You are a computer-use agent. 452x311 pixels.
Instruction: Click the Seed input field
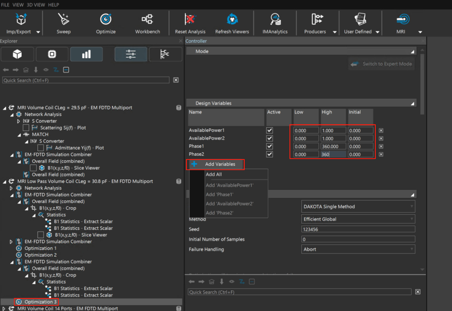click(x=358, y=230)
